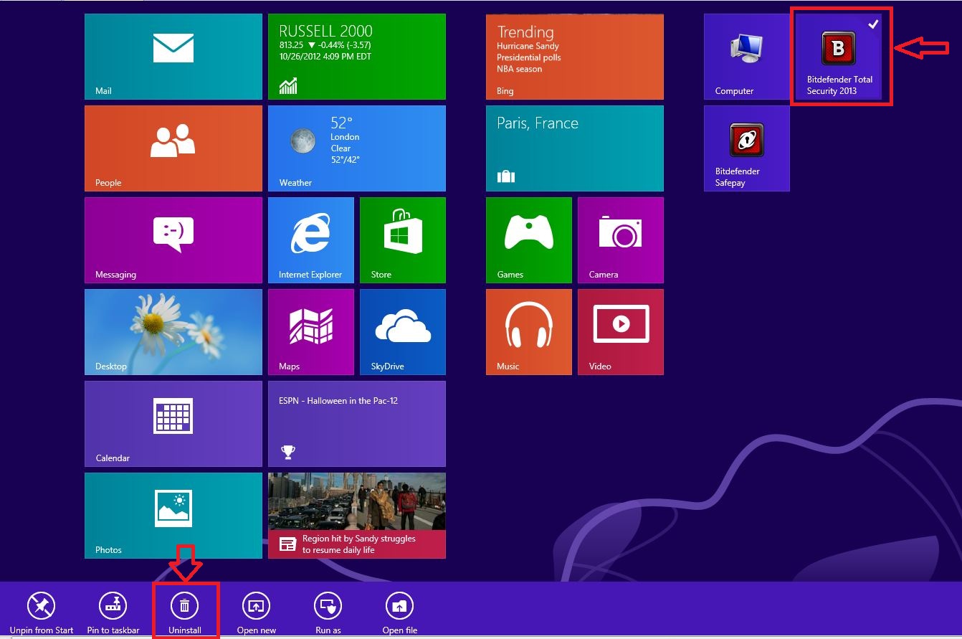Open SkyDrive
Screen dimensions: 962x639
tap(402, 331)
